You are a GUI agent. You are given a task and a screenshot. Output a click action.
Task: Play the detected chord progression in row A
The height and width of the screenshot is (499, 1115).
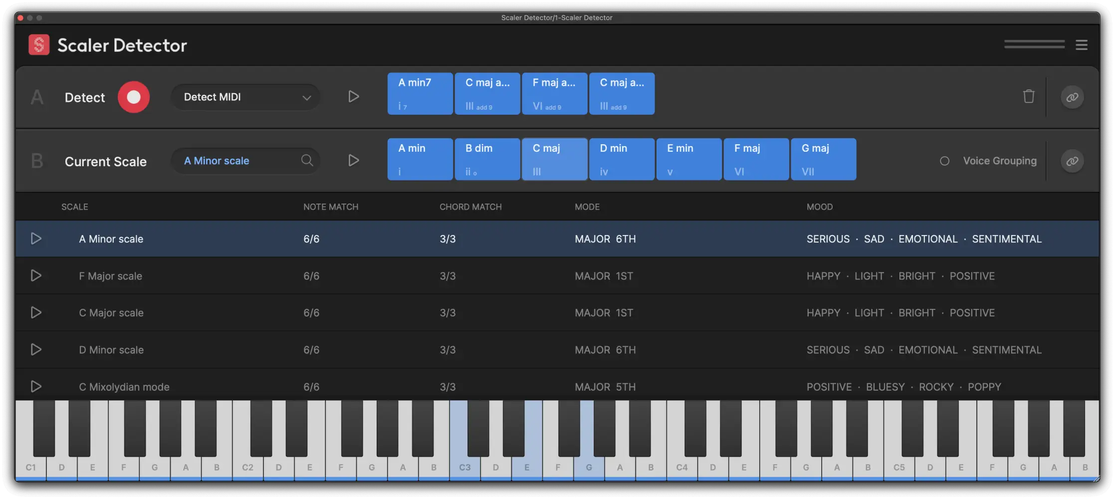pyautogui.click(x=354, y=96)
